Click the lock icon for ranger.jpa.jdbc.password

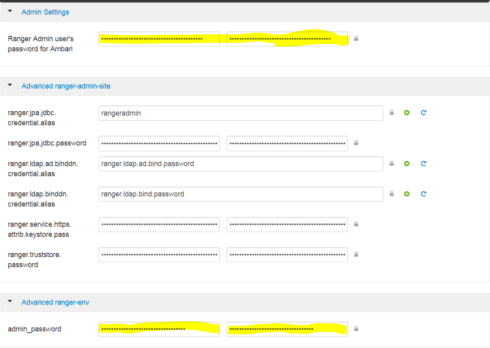click(x=356, y=143)
